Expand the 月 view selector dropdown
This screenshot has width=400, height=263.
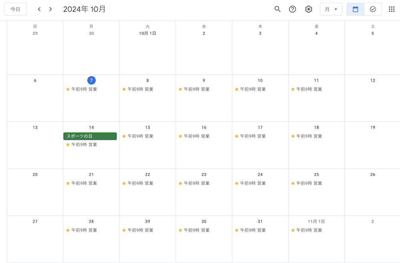pyautogui.click(x=331, y=9)
